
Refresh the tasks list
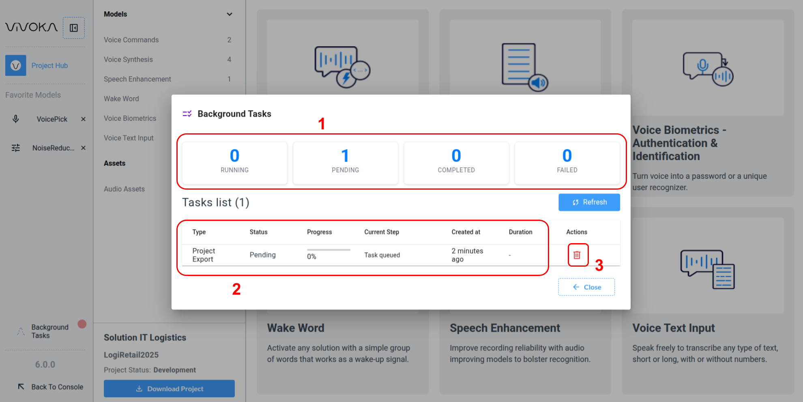pyautogui.click(x=589, y=202)
